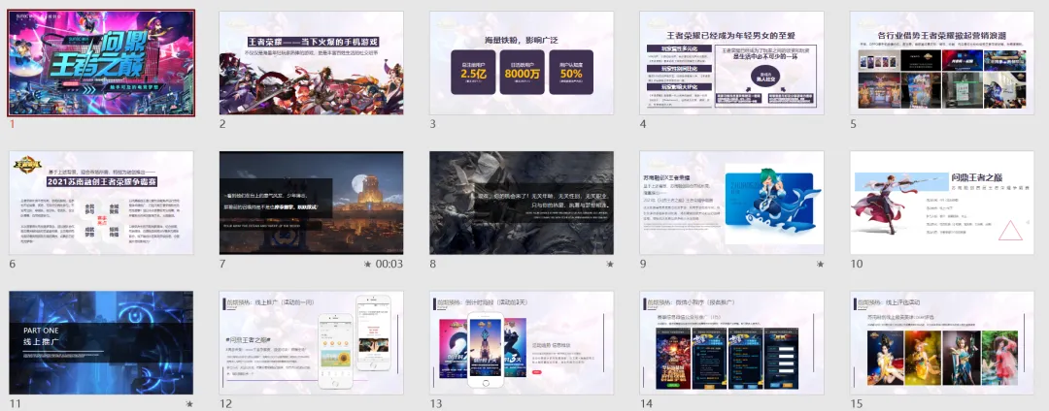The width and height of the screenshot is (1049, 411).
Task: Click the transition star icon under slide 8
Action: click(x=609, y=265)
